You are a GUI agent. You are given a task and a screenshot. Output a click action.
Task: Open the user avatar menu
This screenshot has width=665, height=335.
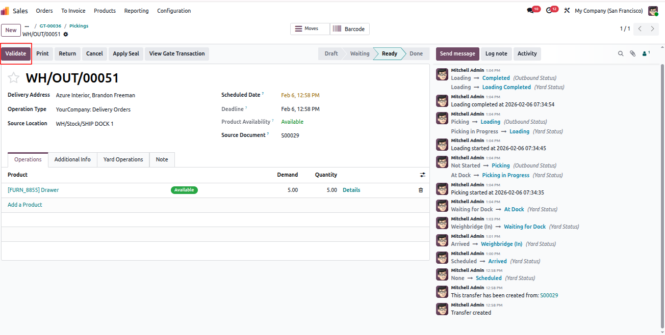(653, 11)
